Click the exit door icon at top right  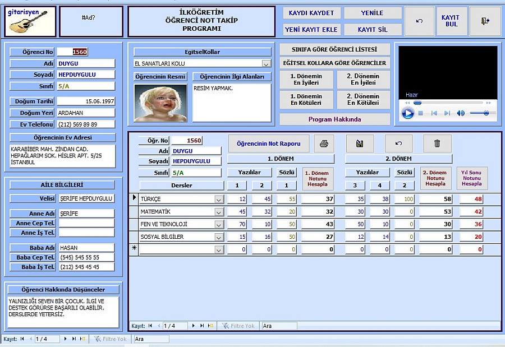click(485, 21)
